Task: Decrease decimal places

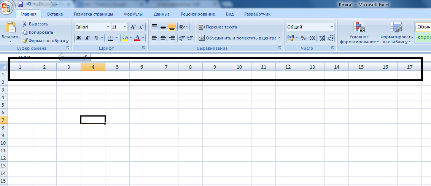Action: click(x=331, y=38)
